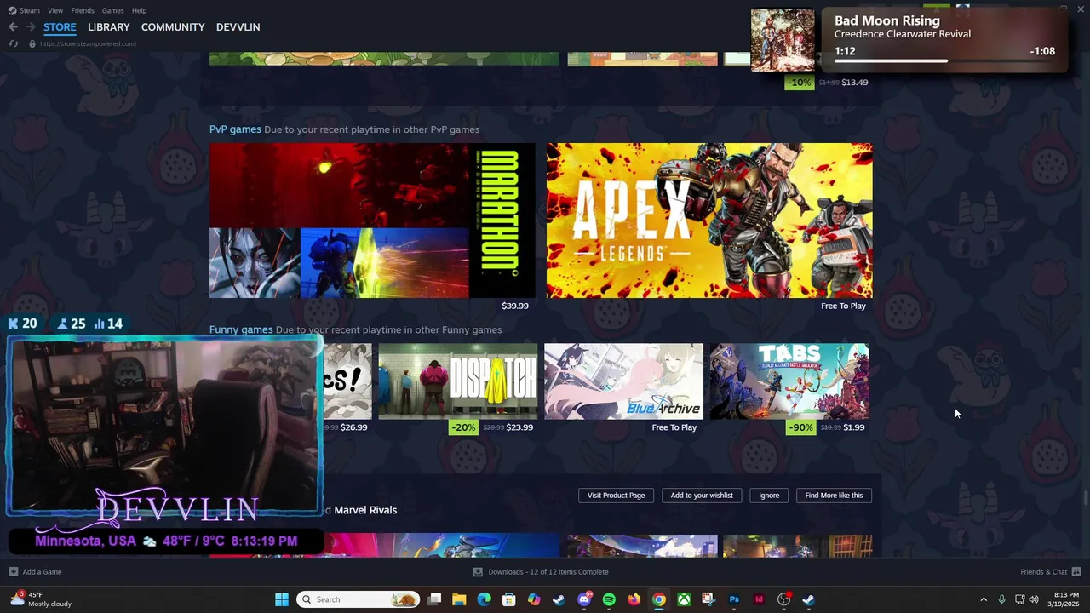Open the Friends & Chat label
This screenshot has height=613, width=1090.
(1043, 572)
